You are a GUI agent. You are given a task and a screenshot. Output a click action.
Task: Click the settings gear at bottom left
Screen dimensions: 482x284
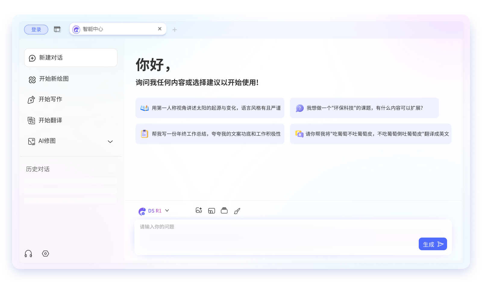click(45, 254)
